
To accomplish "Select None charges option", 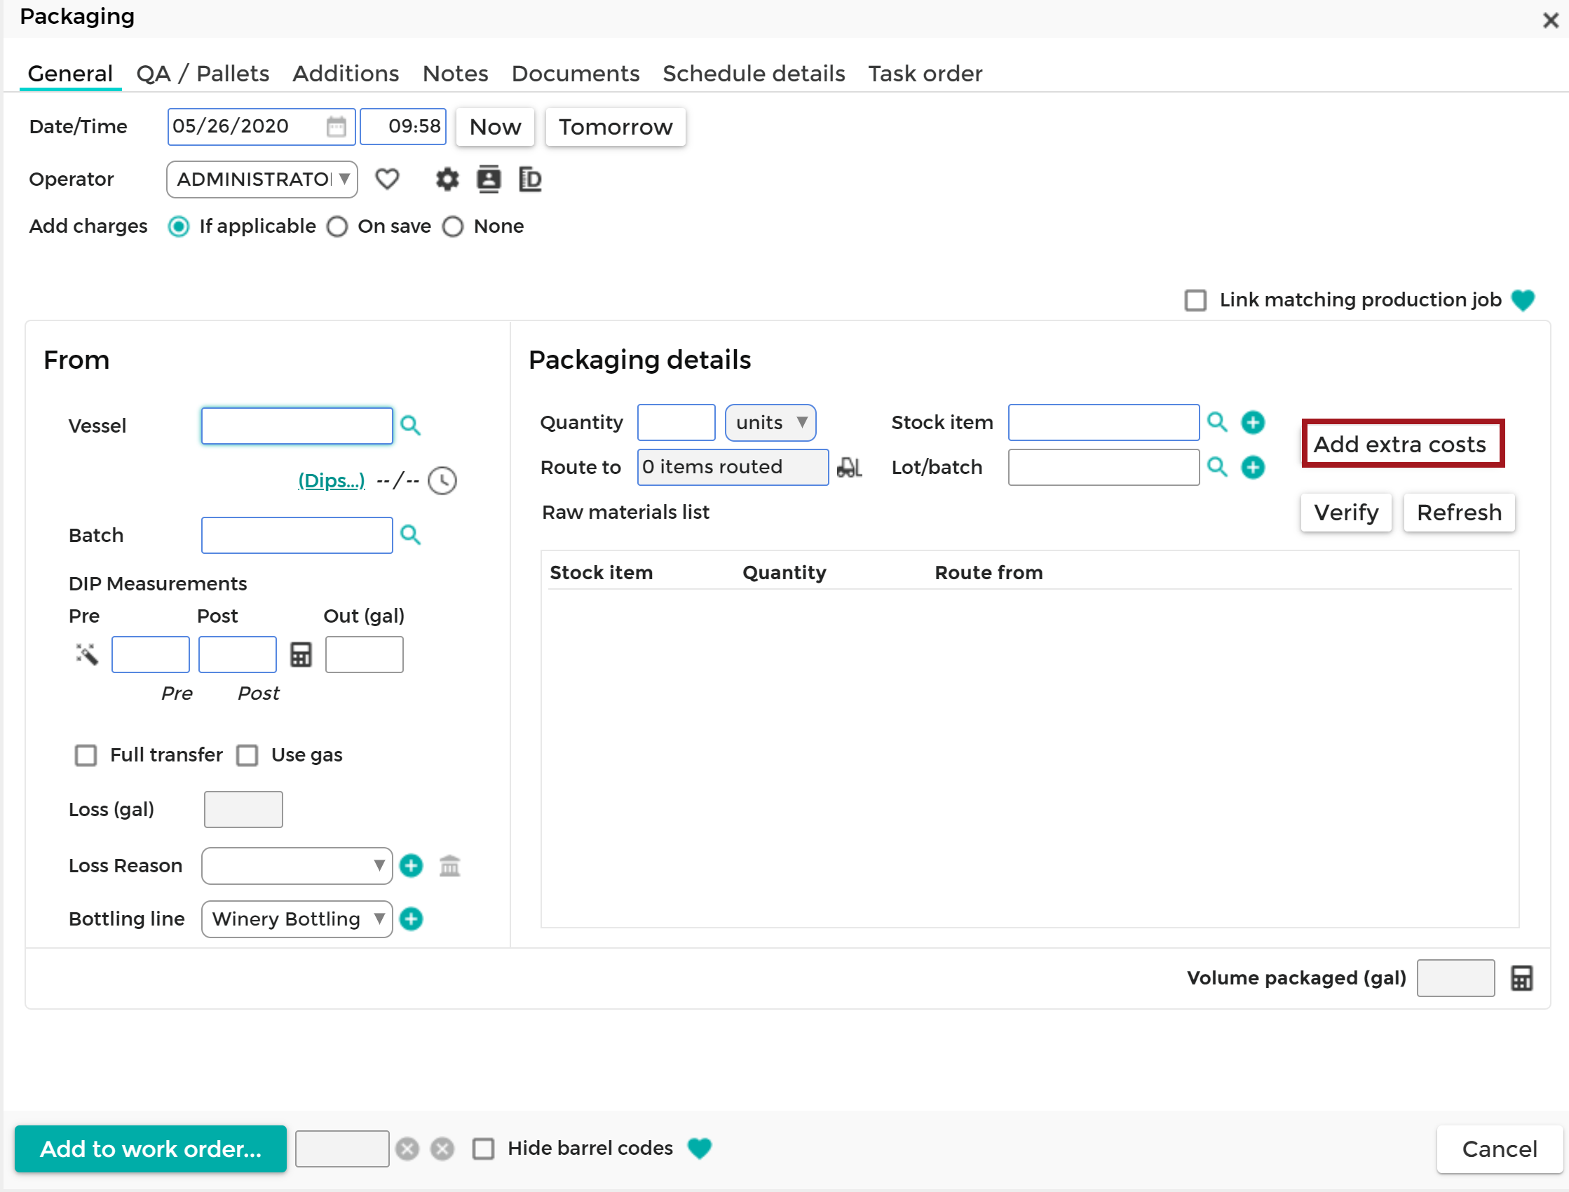I will (452, 227).
